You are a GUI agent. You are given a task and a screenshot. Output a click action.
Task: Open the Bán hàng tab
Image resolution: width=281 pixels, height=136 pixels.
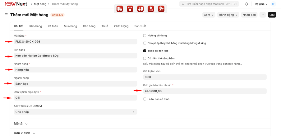pyautogui.click(x=89, y=26)
